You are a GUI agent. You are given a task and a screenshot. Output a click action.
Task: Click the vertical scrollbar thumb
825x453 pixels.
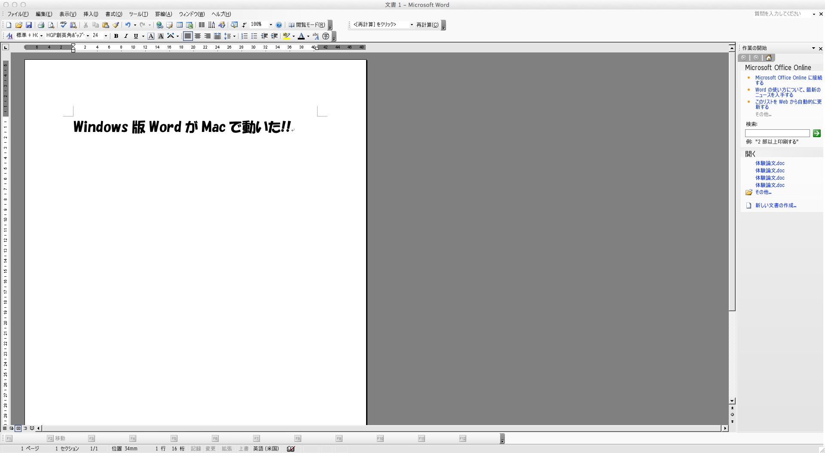tap(732, 181)
